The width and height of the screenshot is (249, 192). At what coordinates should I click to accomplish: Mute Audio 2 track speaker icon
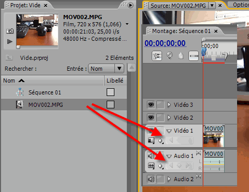point(151,179)
